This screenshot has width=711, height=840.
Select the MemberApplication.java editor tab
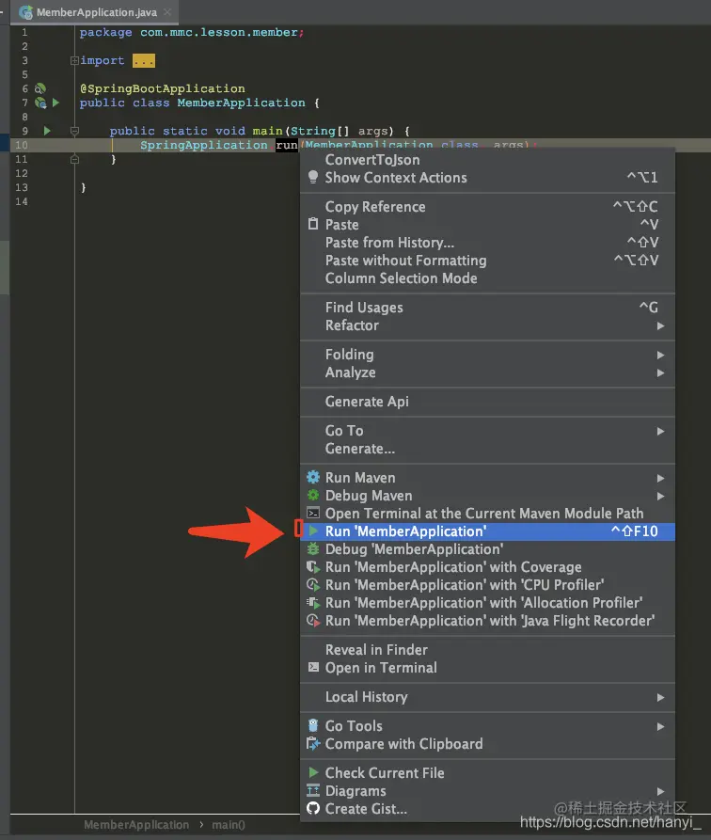click(97, 12)
